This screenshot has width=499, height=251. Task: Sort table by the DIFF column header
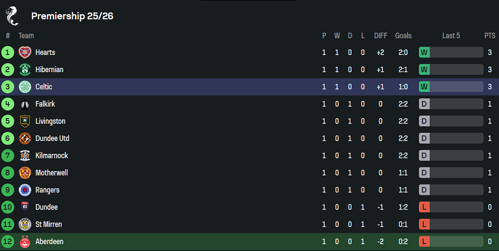(381, 36)
